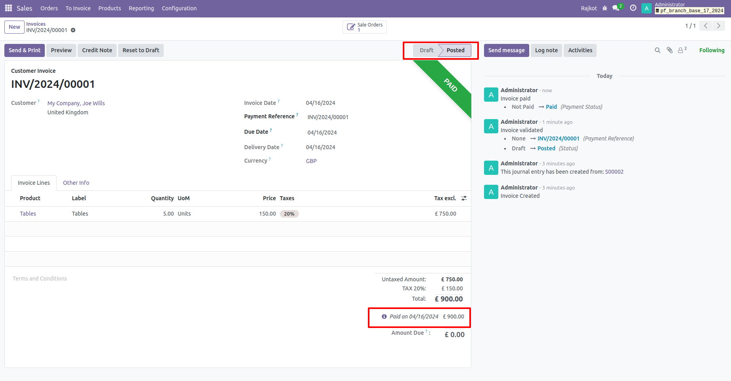Open the conversations chat icon
This screenshot has height=381, width=731.
616,8
